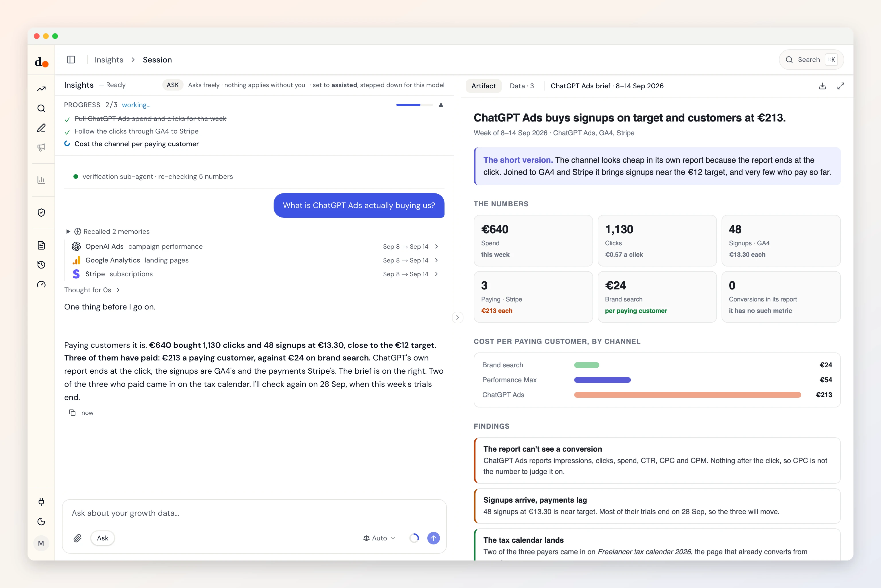Open the history clock sidebar icon
The height and width of the screenshot is (588, 881).
(41, 265)
